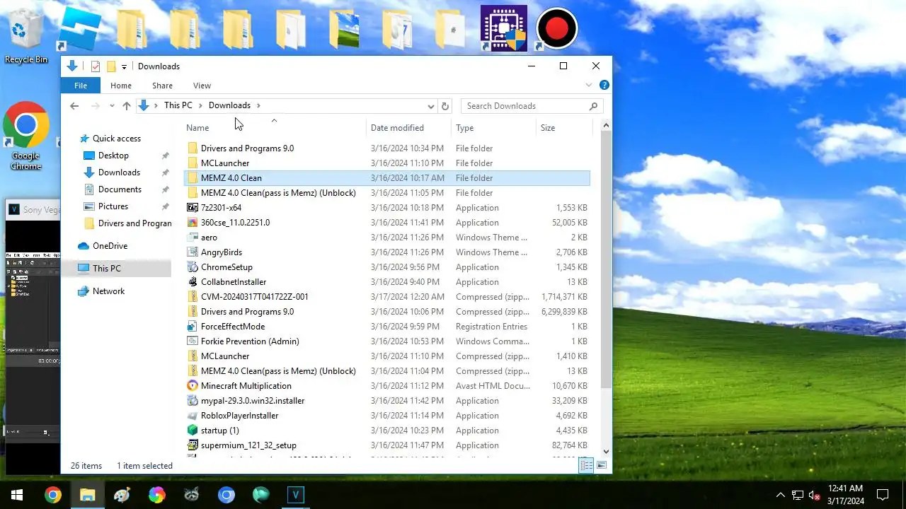Select the ChromeSetup file icon
The width and height of the screenshot is (906, 509).
[x=193, y=267]
